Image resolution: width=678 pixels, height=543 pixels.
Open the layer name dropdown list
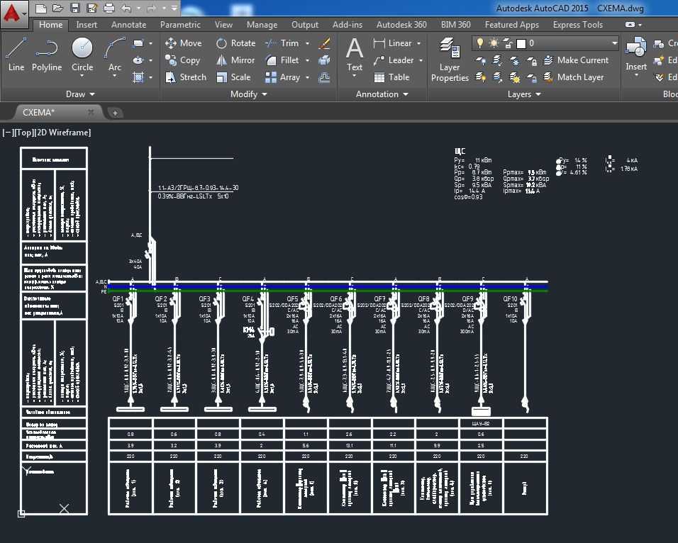(614, 43)
